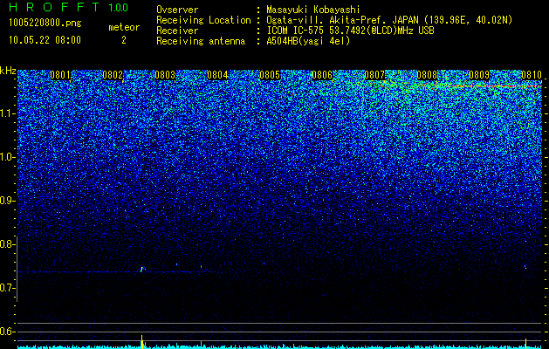Click the 0802 time marker
Screen dimensions: 549x349
113,75
